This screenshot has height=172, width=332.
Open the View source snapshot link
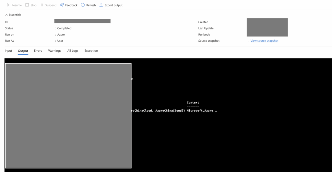click(264, 41)
